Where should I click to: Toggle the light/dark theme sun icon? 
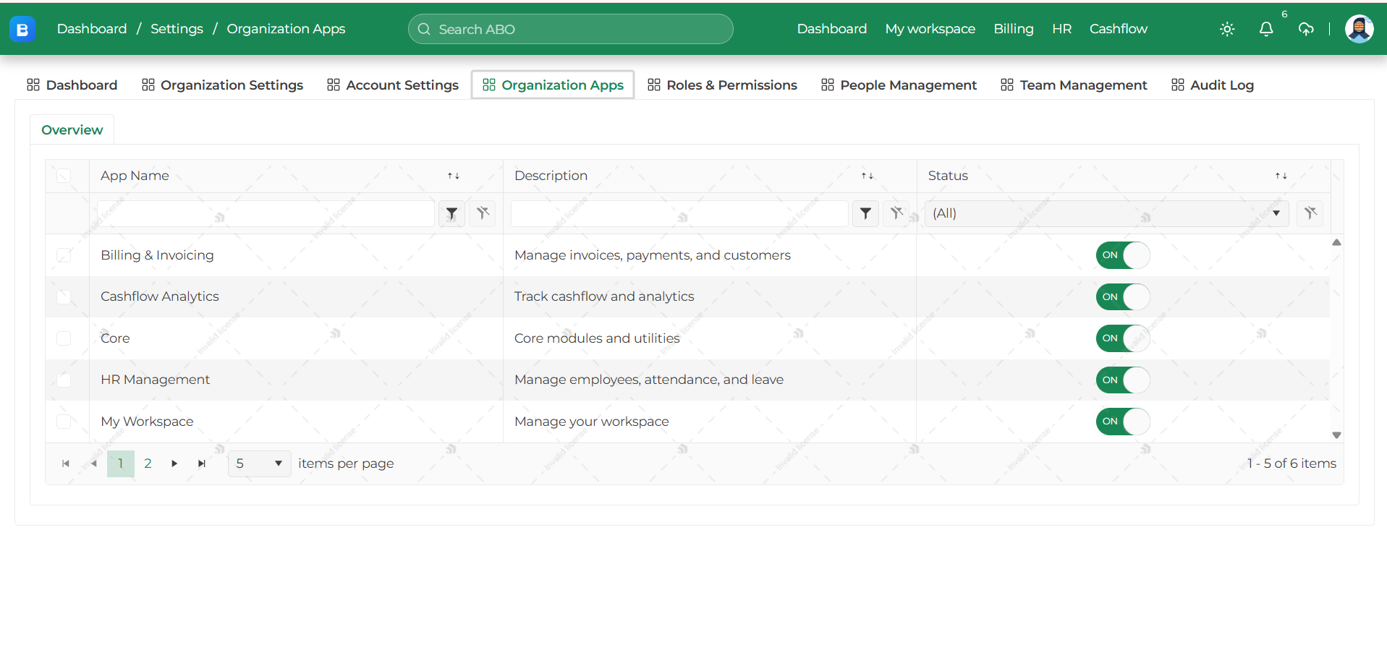[x=1227, y=29]
